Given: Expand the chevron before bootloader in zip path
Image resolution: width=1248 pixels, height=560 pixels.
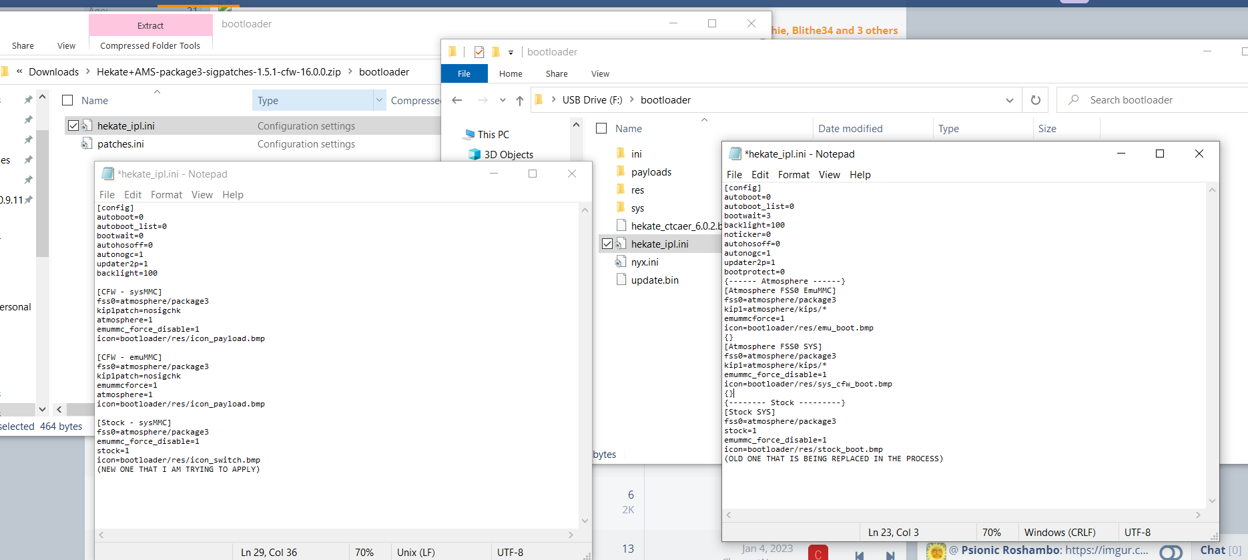Looking at the screenshot, I should 350,71.
